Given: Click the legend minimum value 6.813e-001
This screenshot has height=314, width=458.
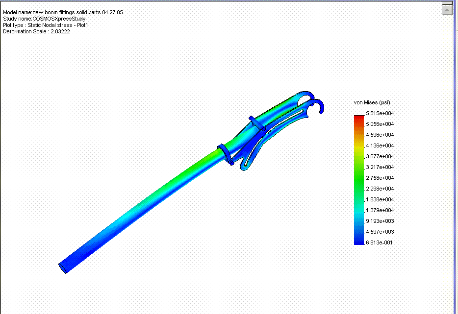Looking at the screenshot, I should pyautogui.click(x=379, y=243).
